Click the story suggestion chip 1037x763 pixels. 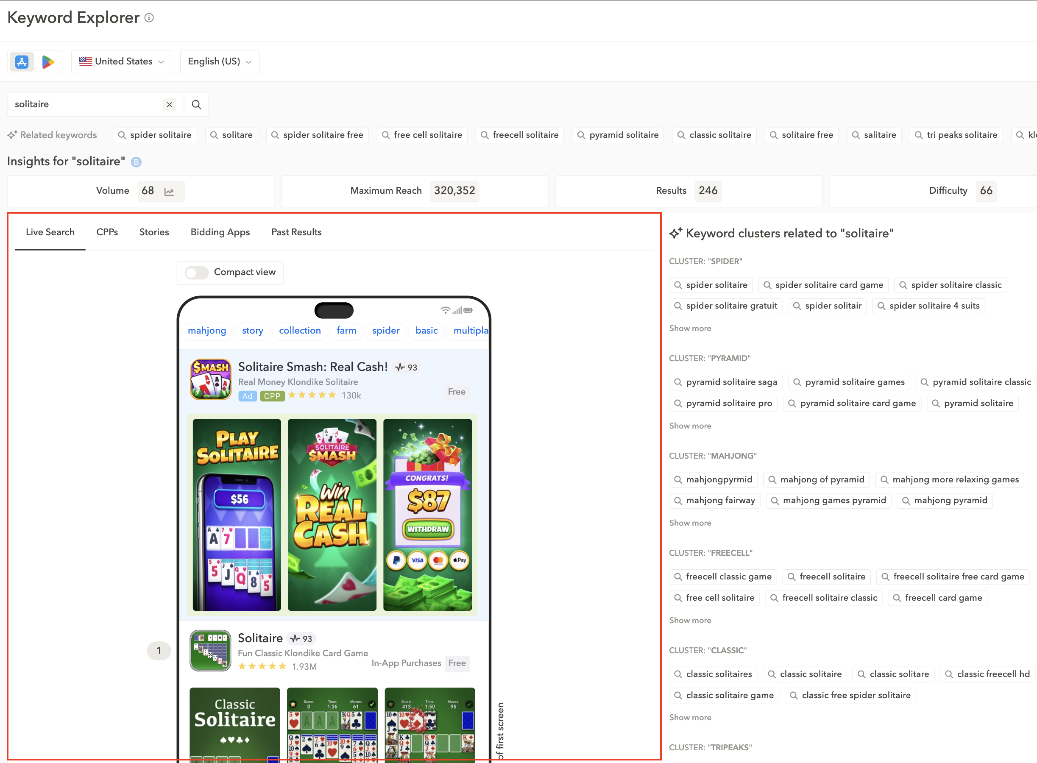[252, 331]
